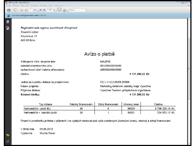Click 'Marketing turistické nabídky kraje Vysočina'
Screen dimensions: 195x146
pos(125,86)
